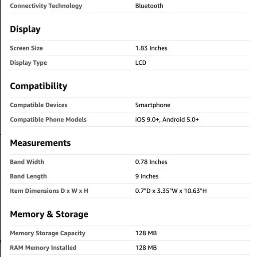Select the Bluetooth value text

point(149,6)
